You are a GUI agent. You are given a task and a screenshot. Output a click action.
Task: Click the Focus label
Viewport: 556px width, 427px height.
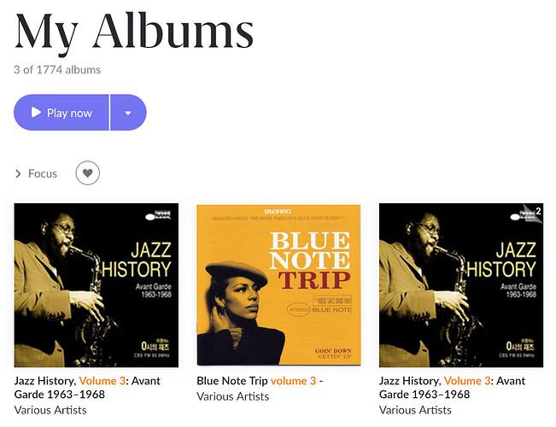[x=43, y=174]
